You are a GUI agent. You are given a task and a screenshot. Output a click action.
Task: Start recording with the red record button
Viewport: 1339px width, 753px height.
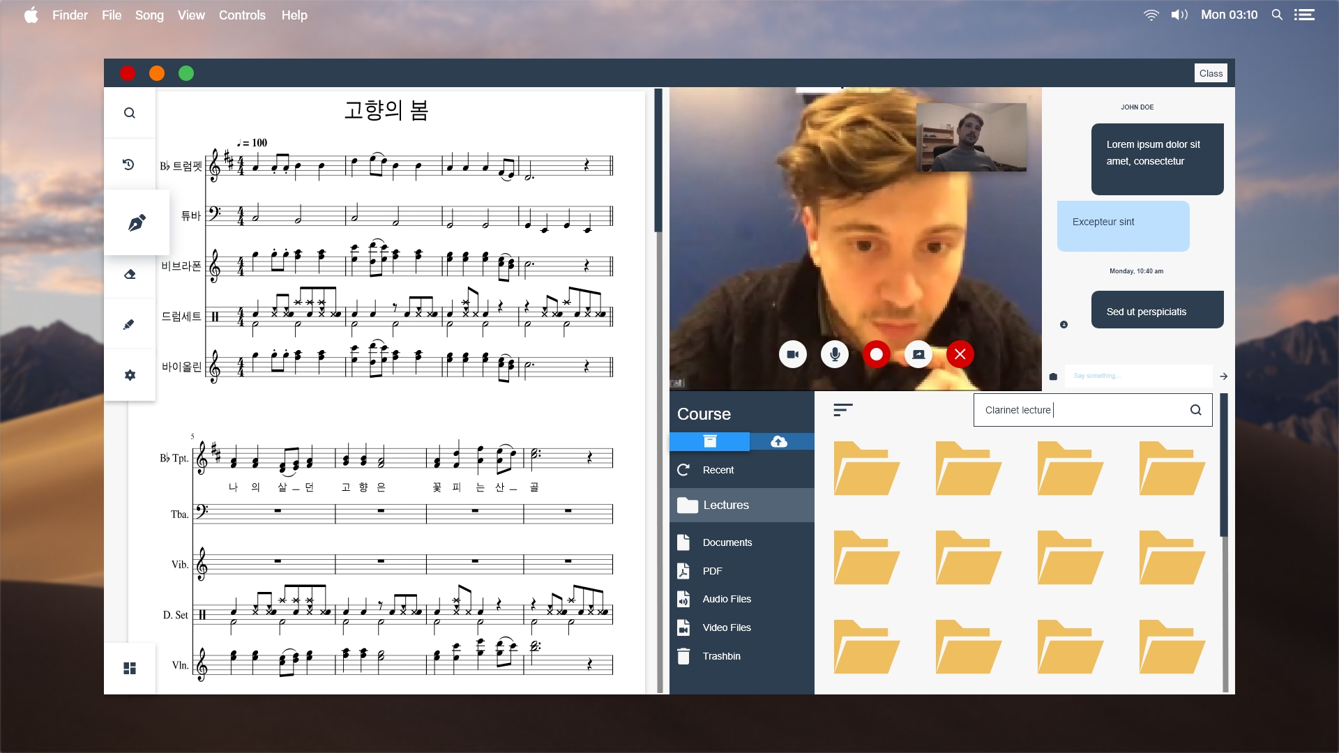877,354
